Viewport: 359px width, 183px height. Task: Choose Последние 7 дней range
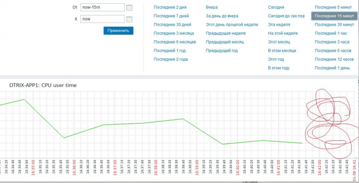tap(171, 16)
